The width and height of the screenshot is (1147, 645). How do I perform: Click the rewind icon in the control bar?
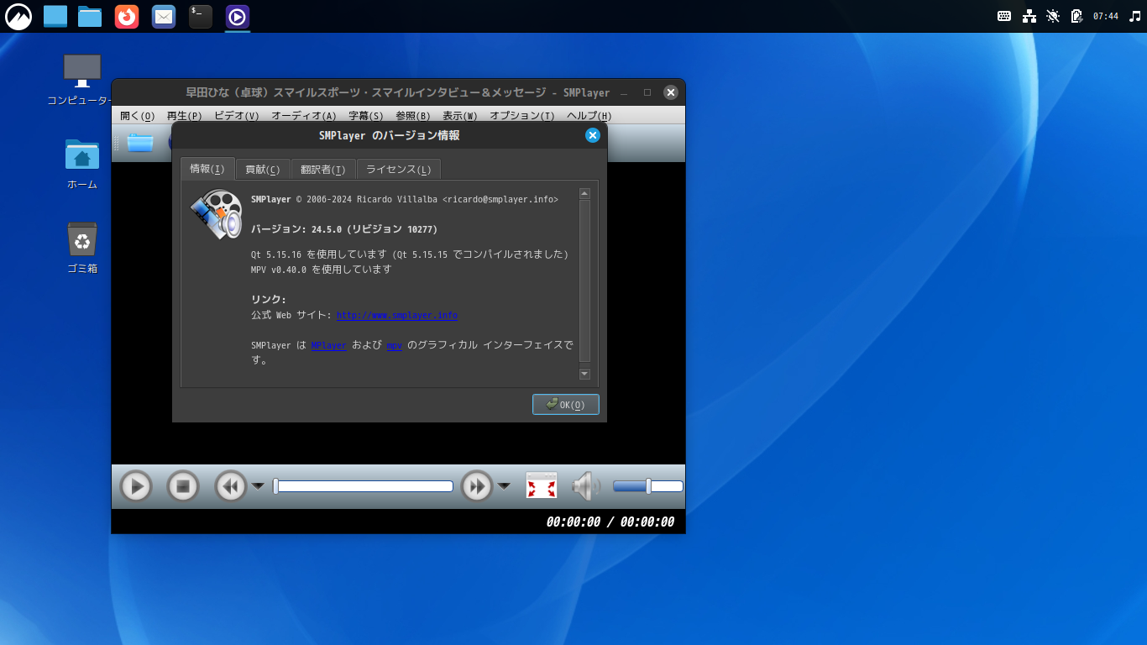click(x=229, y=485)
